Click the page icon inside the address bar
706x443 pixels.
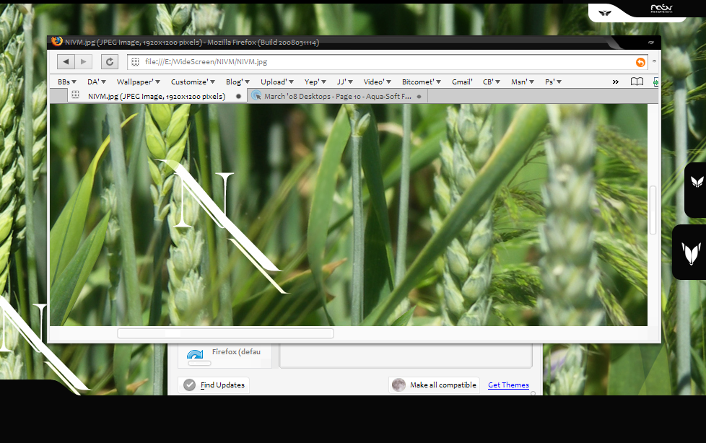(x=135, y=61)
